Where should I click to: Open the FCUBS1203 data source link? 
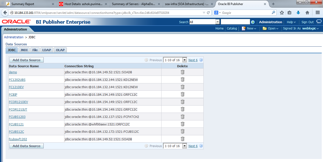click(17, 117)
